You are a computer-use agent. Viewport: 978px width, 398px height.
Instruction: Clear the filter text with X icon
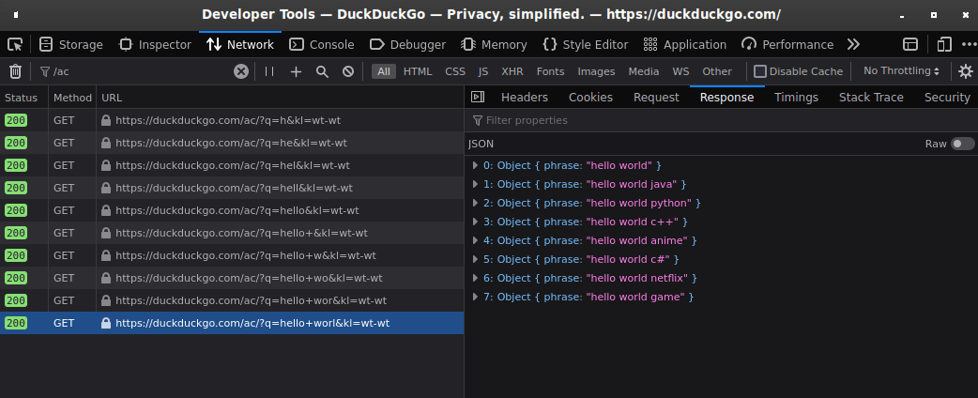(x=241, y=71)
